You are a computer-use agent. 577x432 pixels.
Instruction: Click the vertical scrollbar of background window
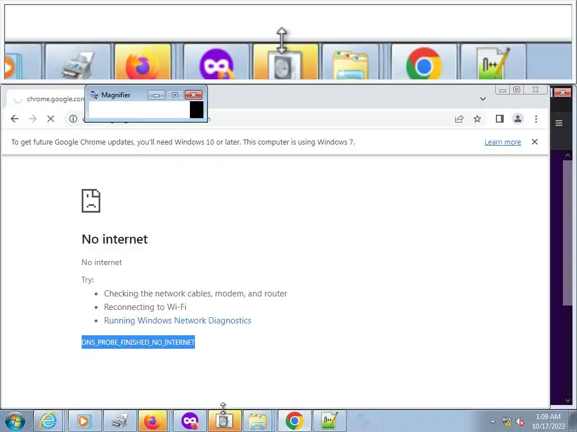pyautogui.click(x=567, y=232)
